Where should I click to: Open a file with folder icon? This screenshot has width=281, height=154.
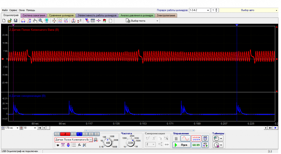pos(10,21)
